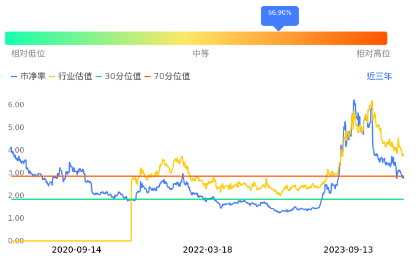Click the 中等 label under gradient bar
Image resolution: width=420 pixels, height=271 pixels.
point(201,54)
